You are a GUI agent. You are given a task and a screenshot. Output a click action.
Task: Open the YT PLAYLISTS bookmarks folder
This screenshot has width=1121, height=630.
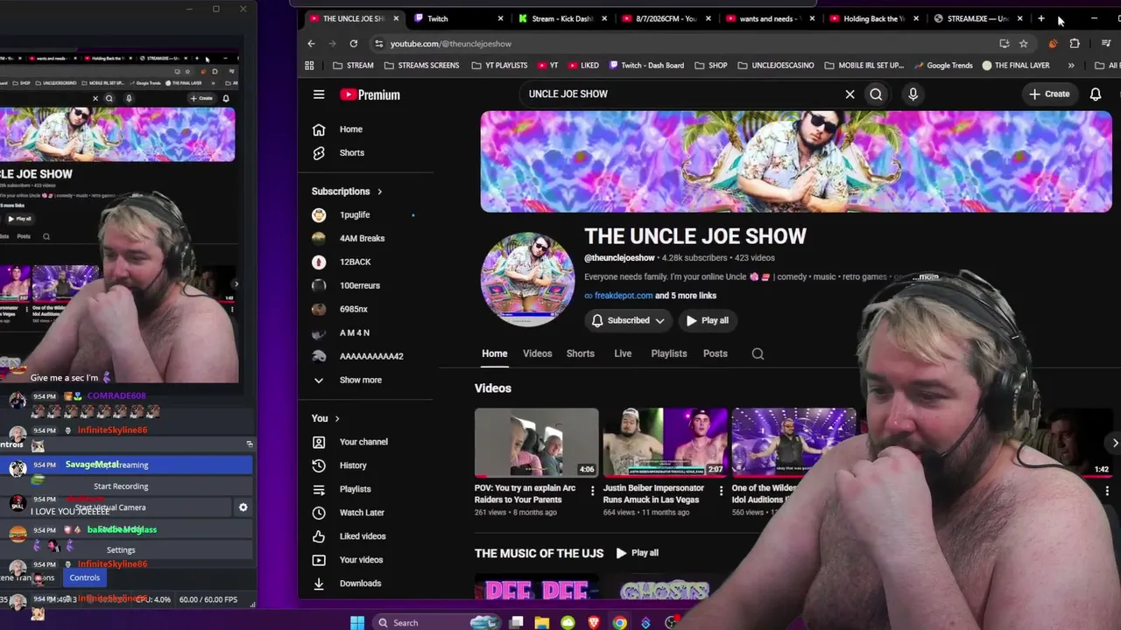click(x=499, y=66)
